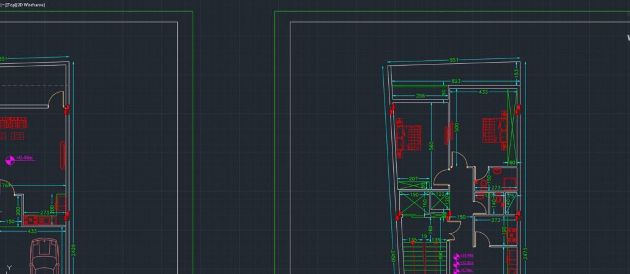Open the [Top] view controls menu
This screenshot has width=630, height=274.
pos(10,5)
